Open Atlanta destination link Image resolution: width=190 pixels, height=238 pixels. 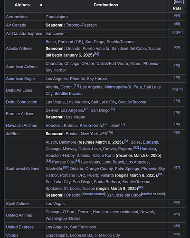tap(52, 87)
